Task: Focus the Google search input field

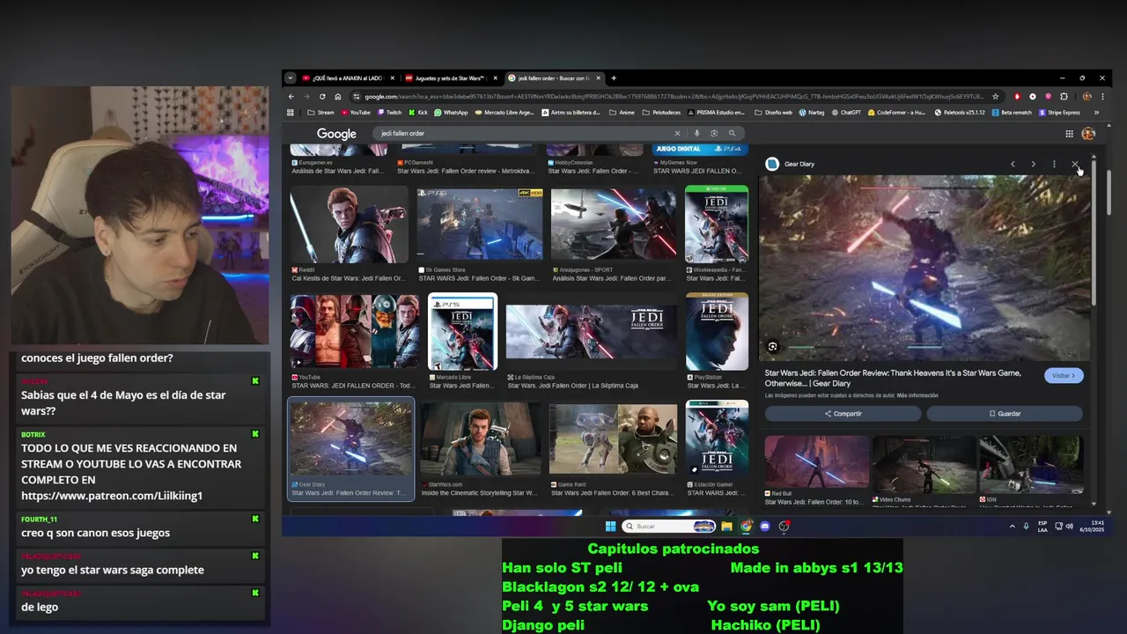Action: [x=524, y=133]
